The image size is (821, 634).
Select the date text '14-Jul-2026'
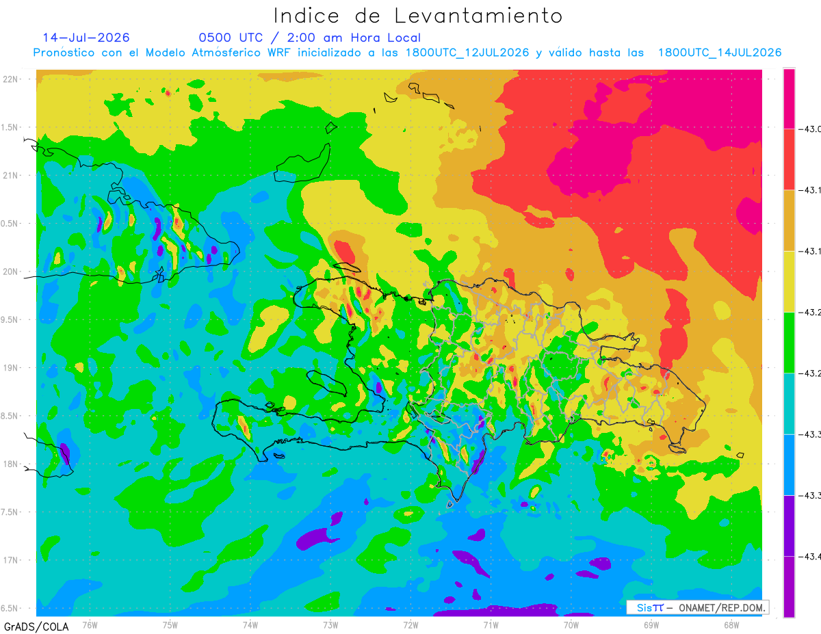tap(86, 38)
